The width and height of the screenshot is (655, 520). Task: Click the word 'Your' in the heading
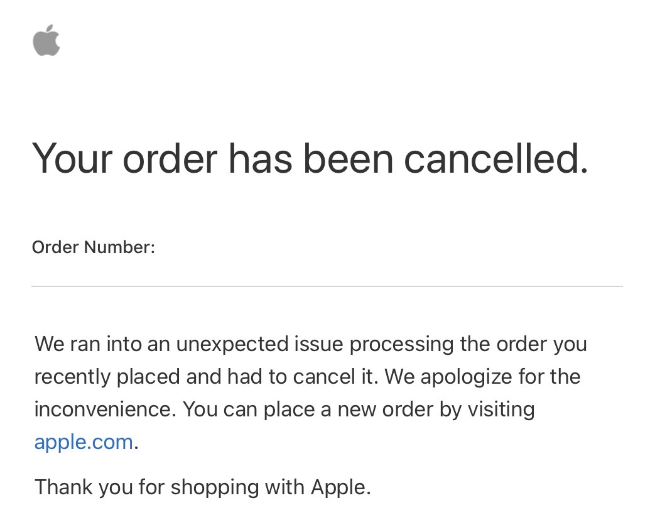[72, 158]
